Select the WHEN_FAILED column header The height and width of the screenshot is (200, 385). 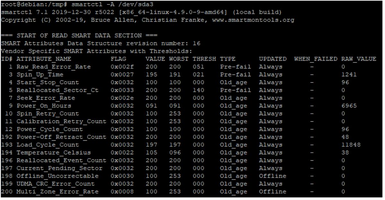(x=316, y=59)
